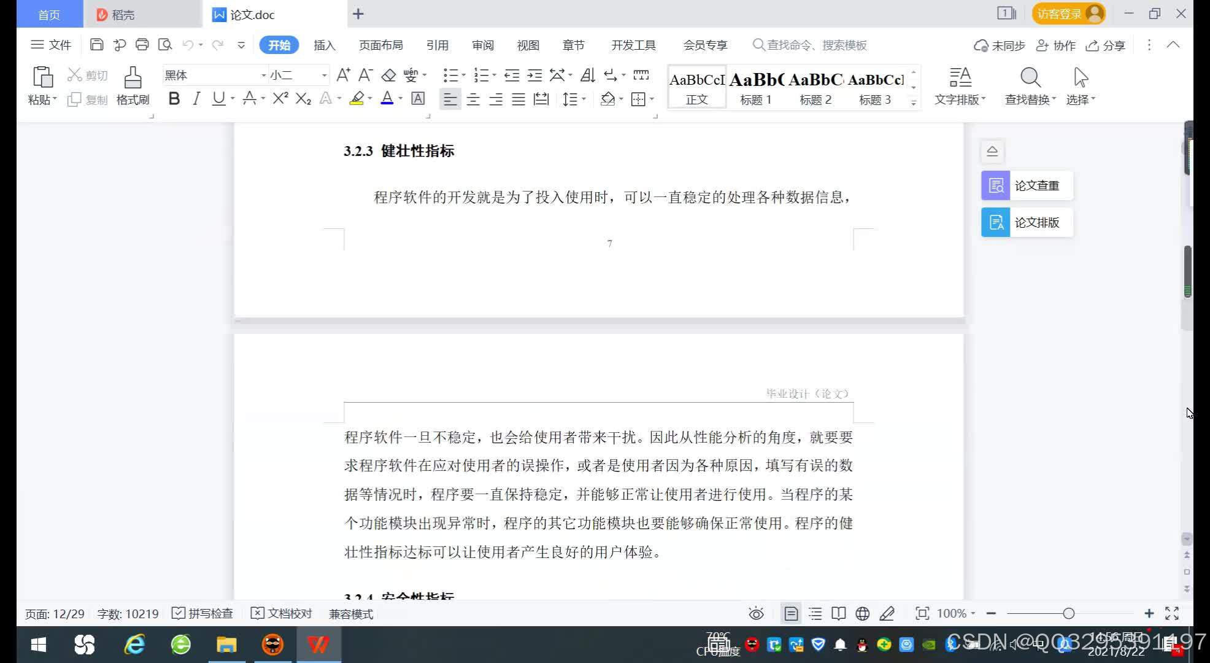The image size is (1210, 663).
Task: Set justified text alignment
Action: tap(518, 99)
